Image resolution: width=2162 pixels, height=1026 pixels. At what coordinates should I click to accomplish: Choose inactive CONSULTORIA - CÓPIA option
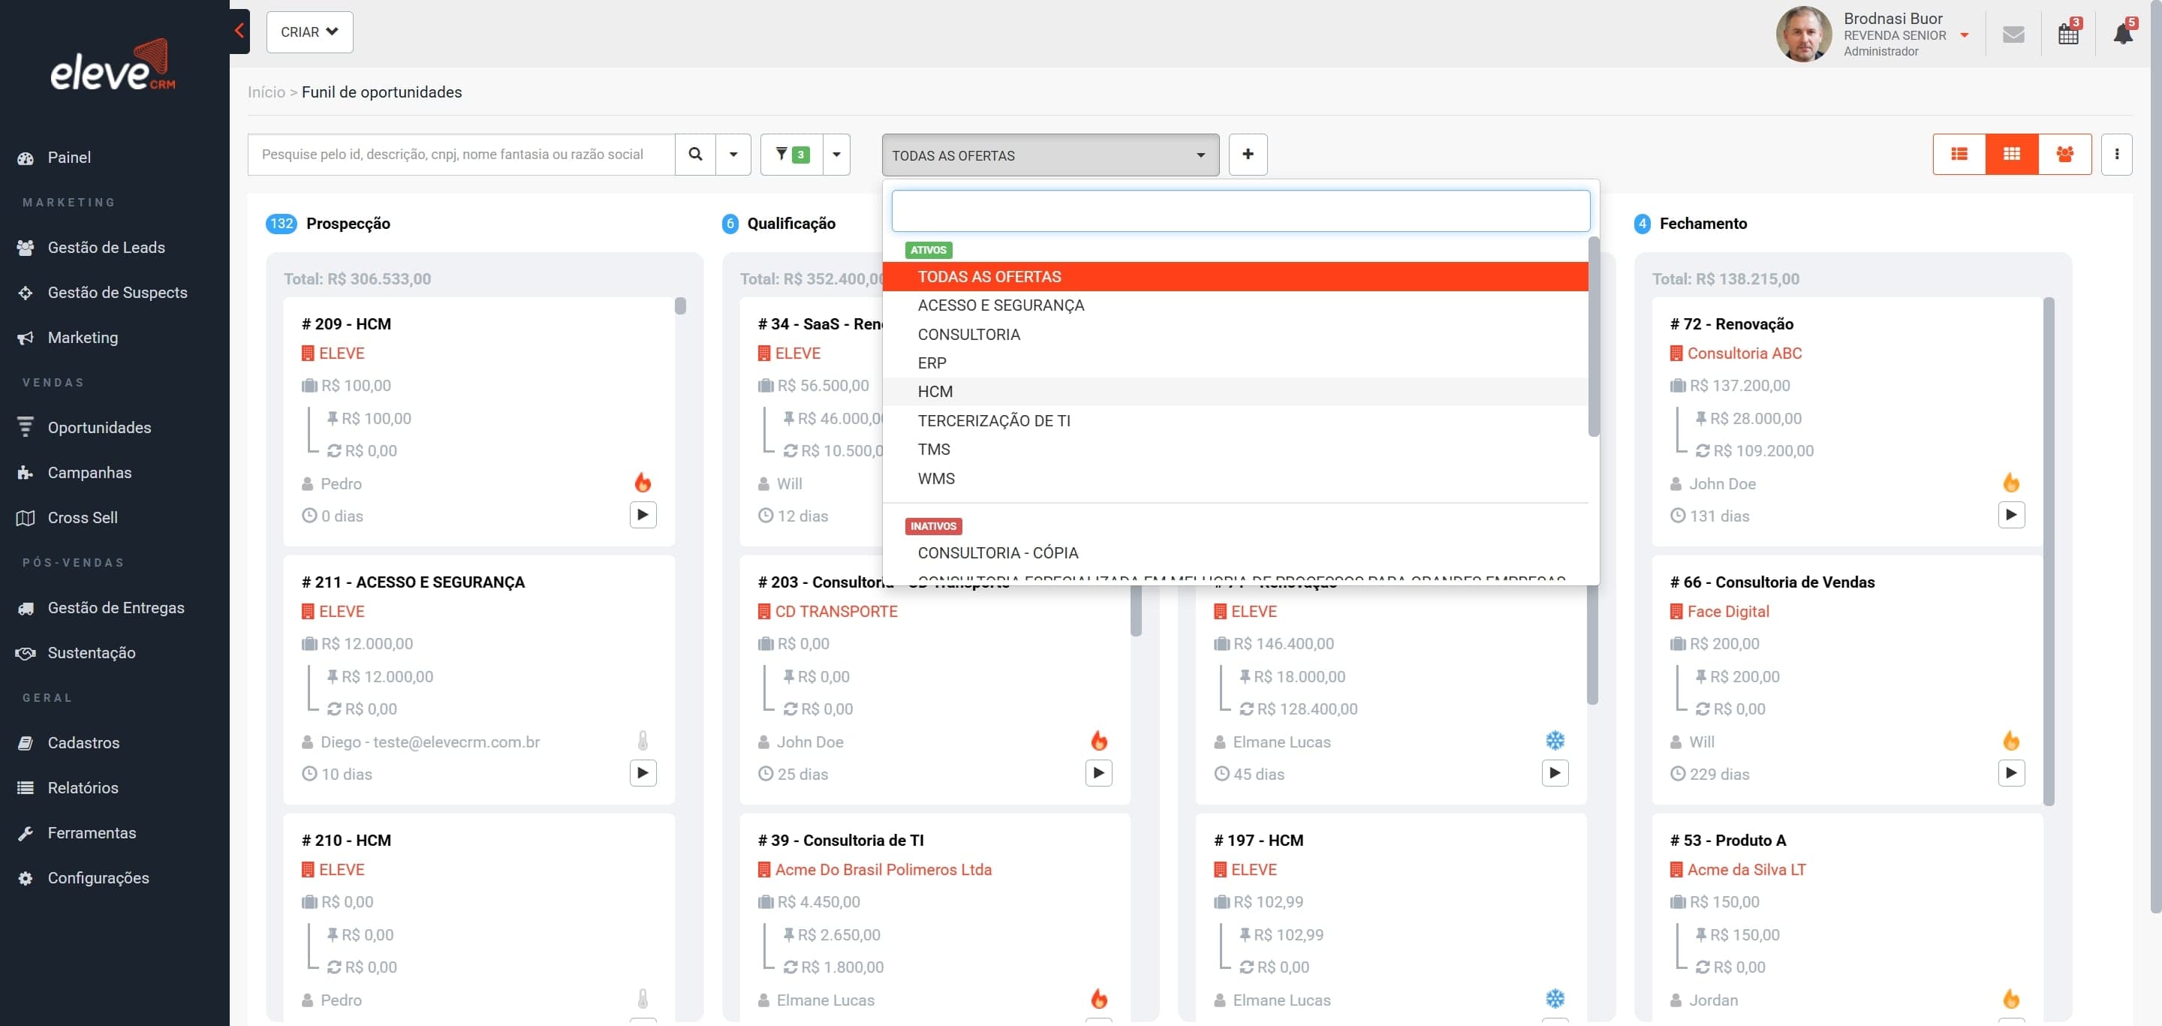click(1236, 553)
